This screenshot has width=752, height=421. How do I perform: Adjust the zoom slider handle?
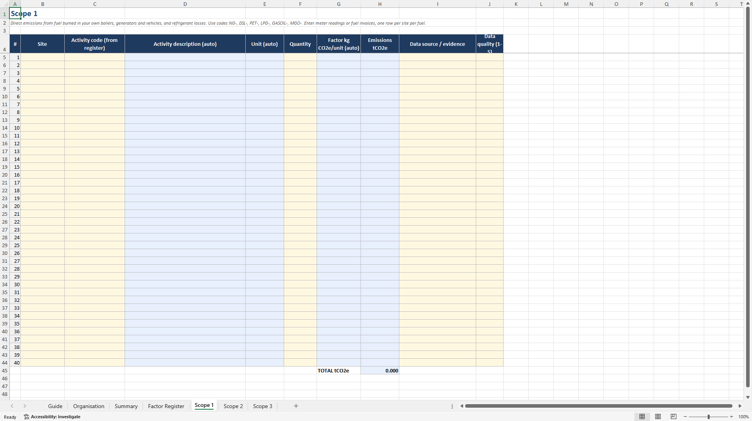pyautogui.click(x=709, y=417)
